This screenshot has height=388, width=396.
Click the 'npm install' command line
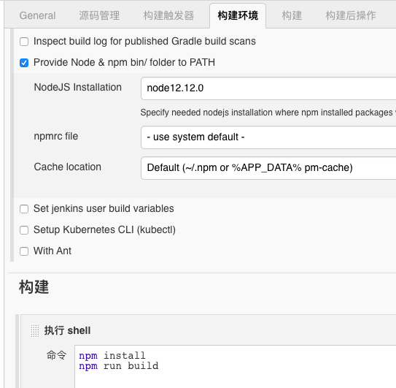click(x=112, y=356)
